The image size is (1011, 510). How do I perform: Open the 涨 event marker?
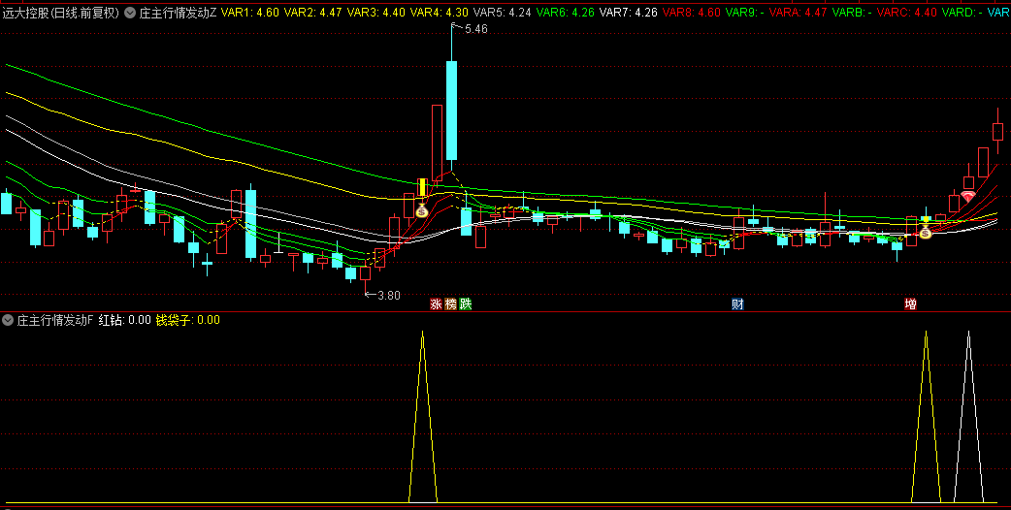436,303
